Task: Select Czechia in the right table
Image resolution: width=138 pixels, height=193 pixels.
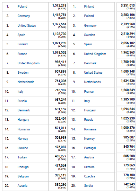Action: 89,176
